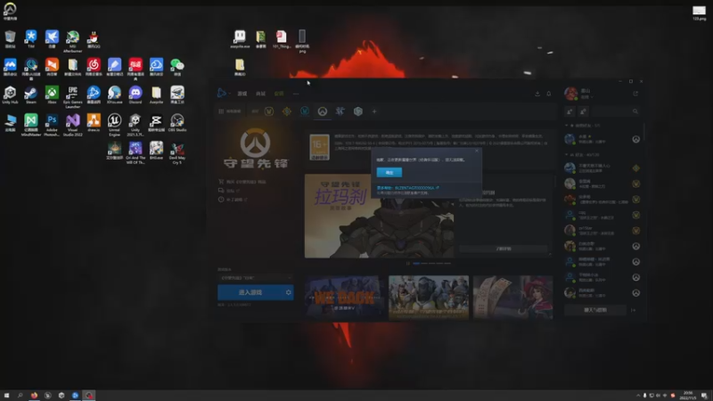713x401 pixels.
Task: Open the yellow highlighted tab after 商城
Action: [279, 94]
